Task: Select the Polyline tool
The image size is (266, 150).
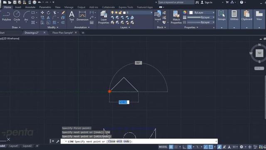Action: pos(7,16)
